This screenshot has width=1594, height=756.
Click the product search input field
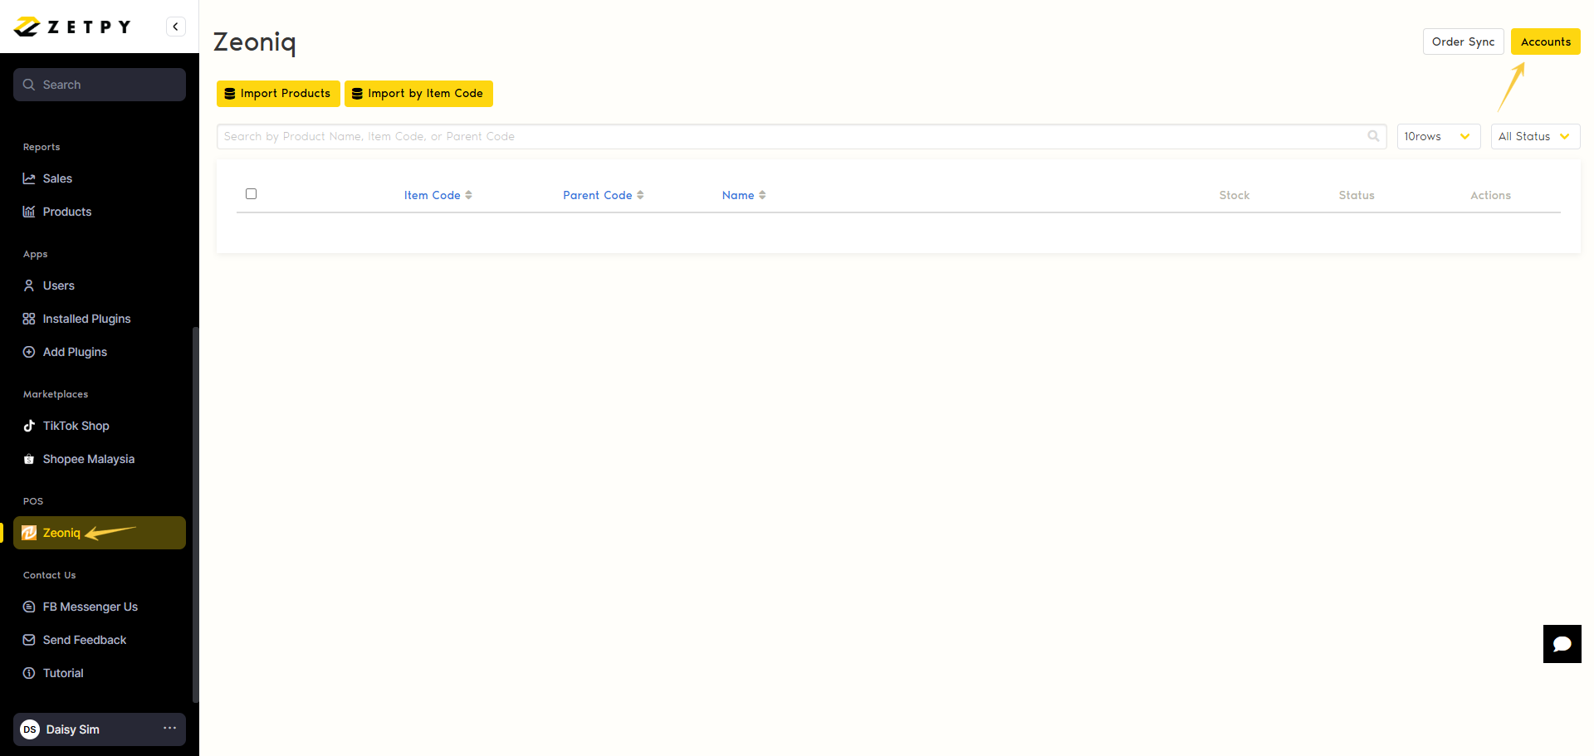(801, 137)
